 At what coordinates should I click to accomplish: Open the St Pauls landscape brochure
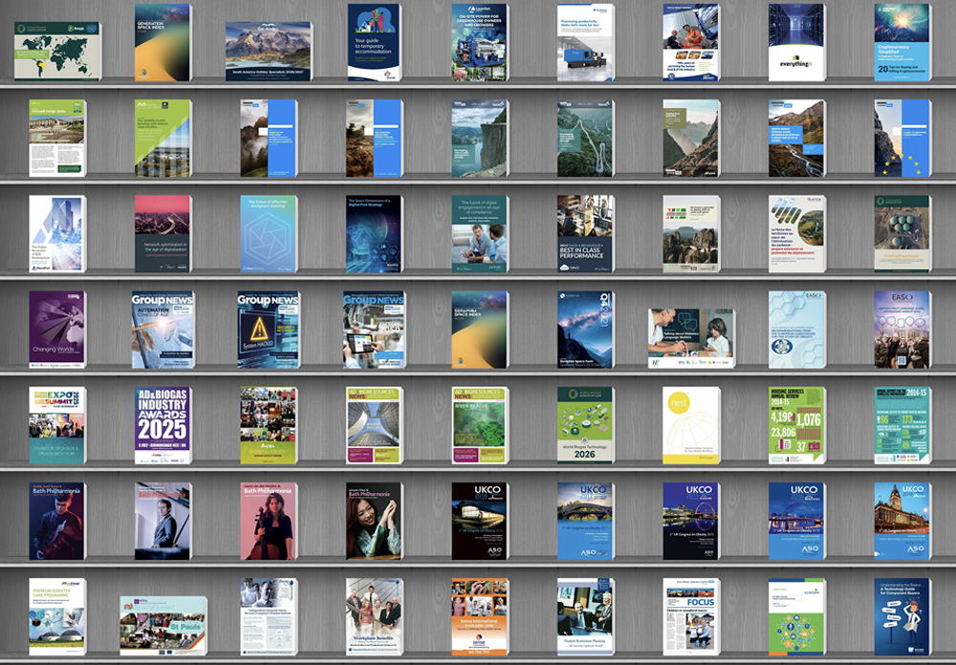(163, 626)
